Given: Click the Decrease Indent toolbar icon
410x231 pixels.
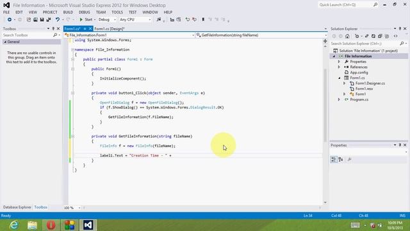Looking at the screenshot, I should point(172,20).
